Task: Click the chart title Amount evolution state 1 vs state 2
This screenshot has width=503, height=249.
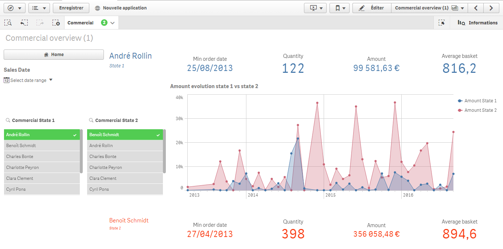Action: (214, 86)
